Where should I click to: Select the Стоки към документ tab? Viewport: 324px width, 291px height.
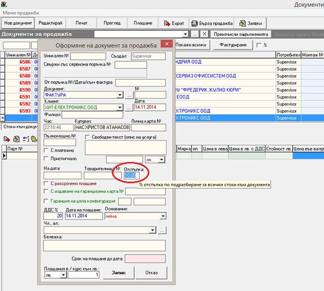(20, 127)
